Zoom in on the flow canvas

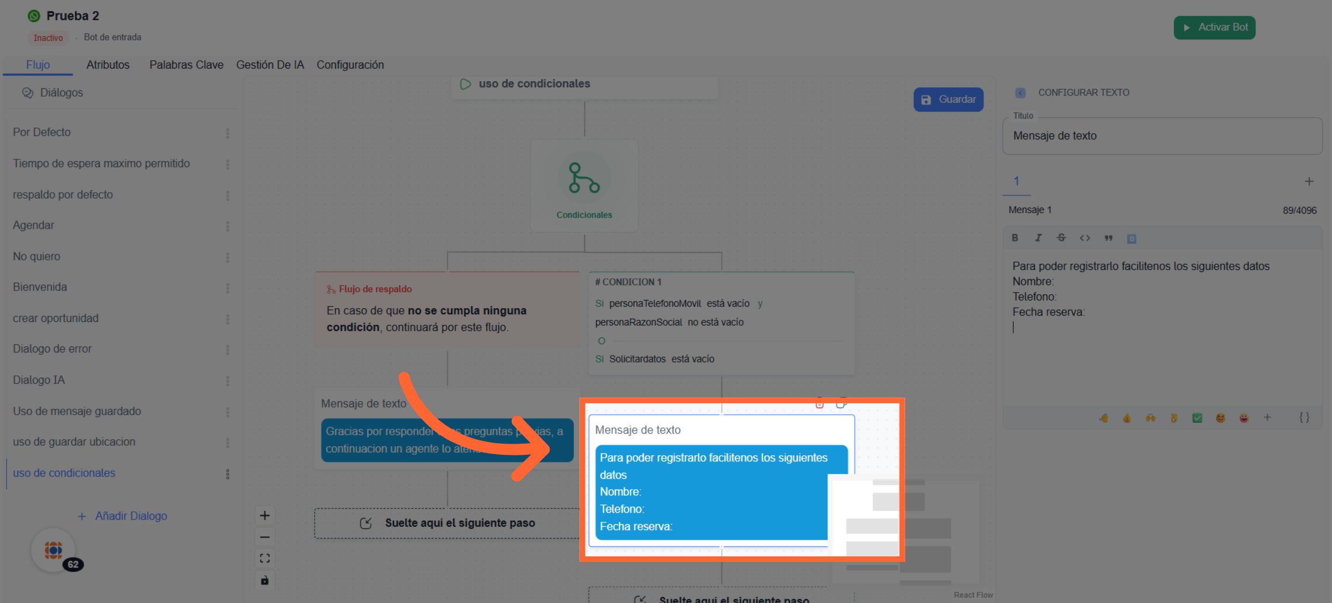tap(265, 515)
